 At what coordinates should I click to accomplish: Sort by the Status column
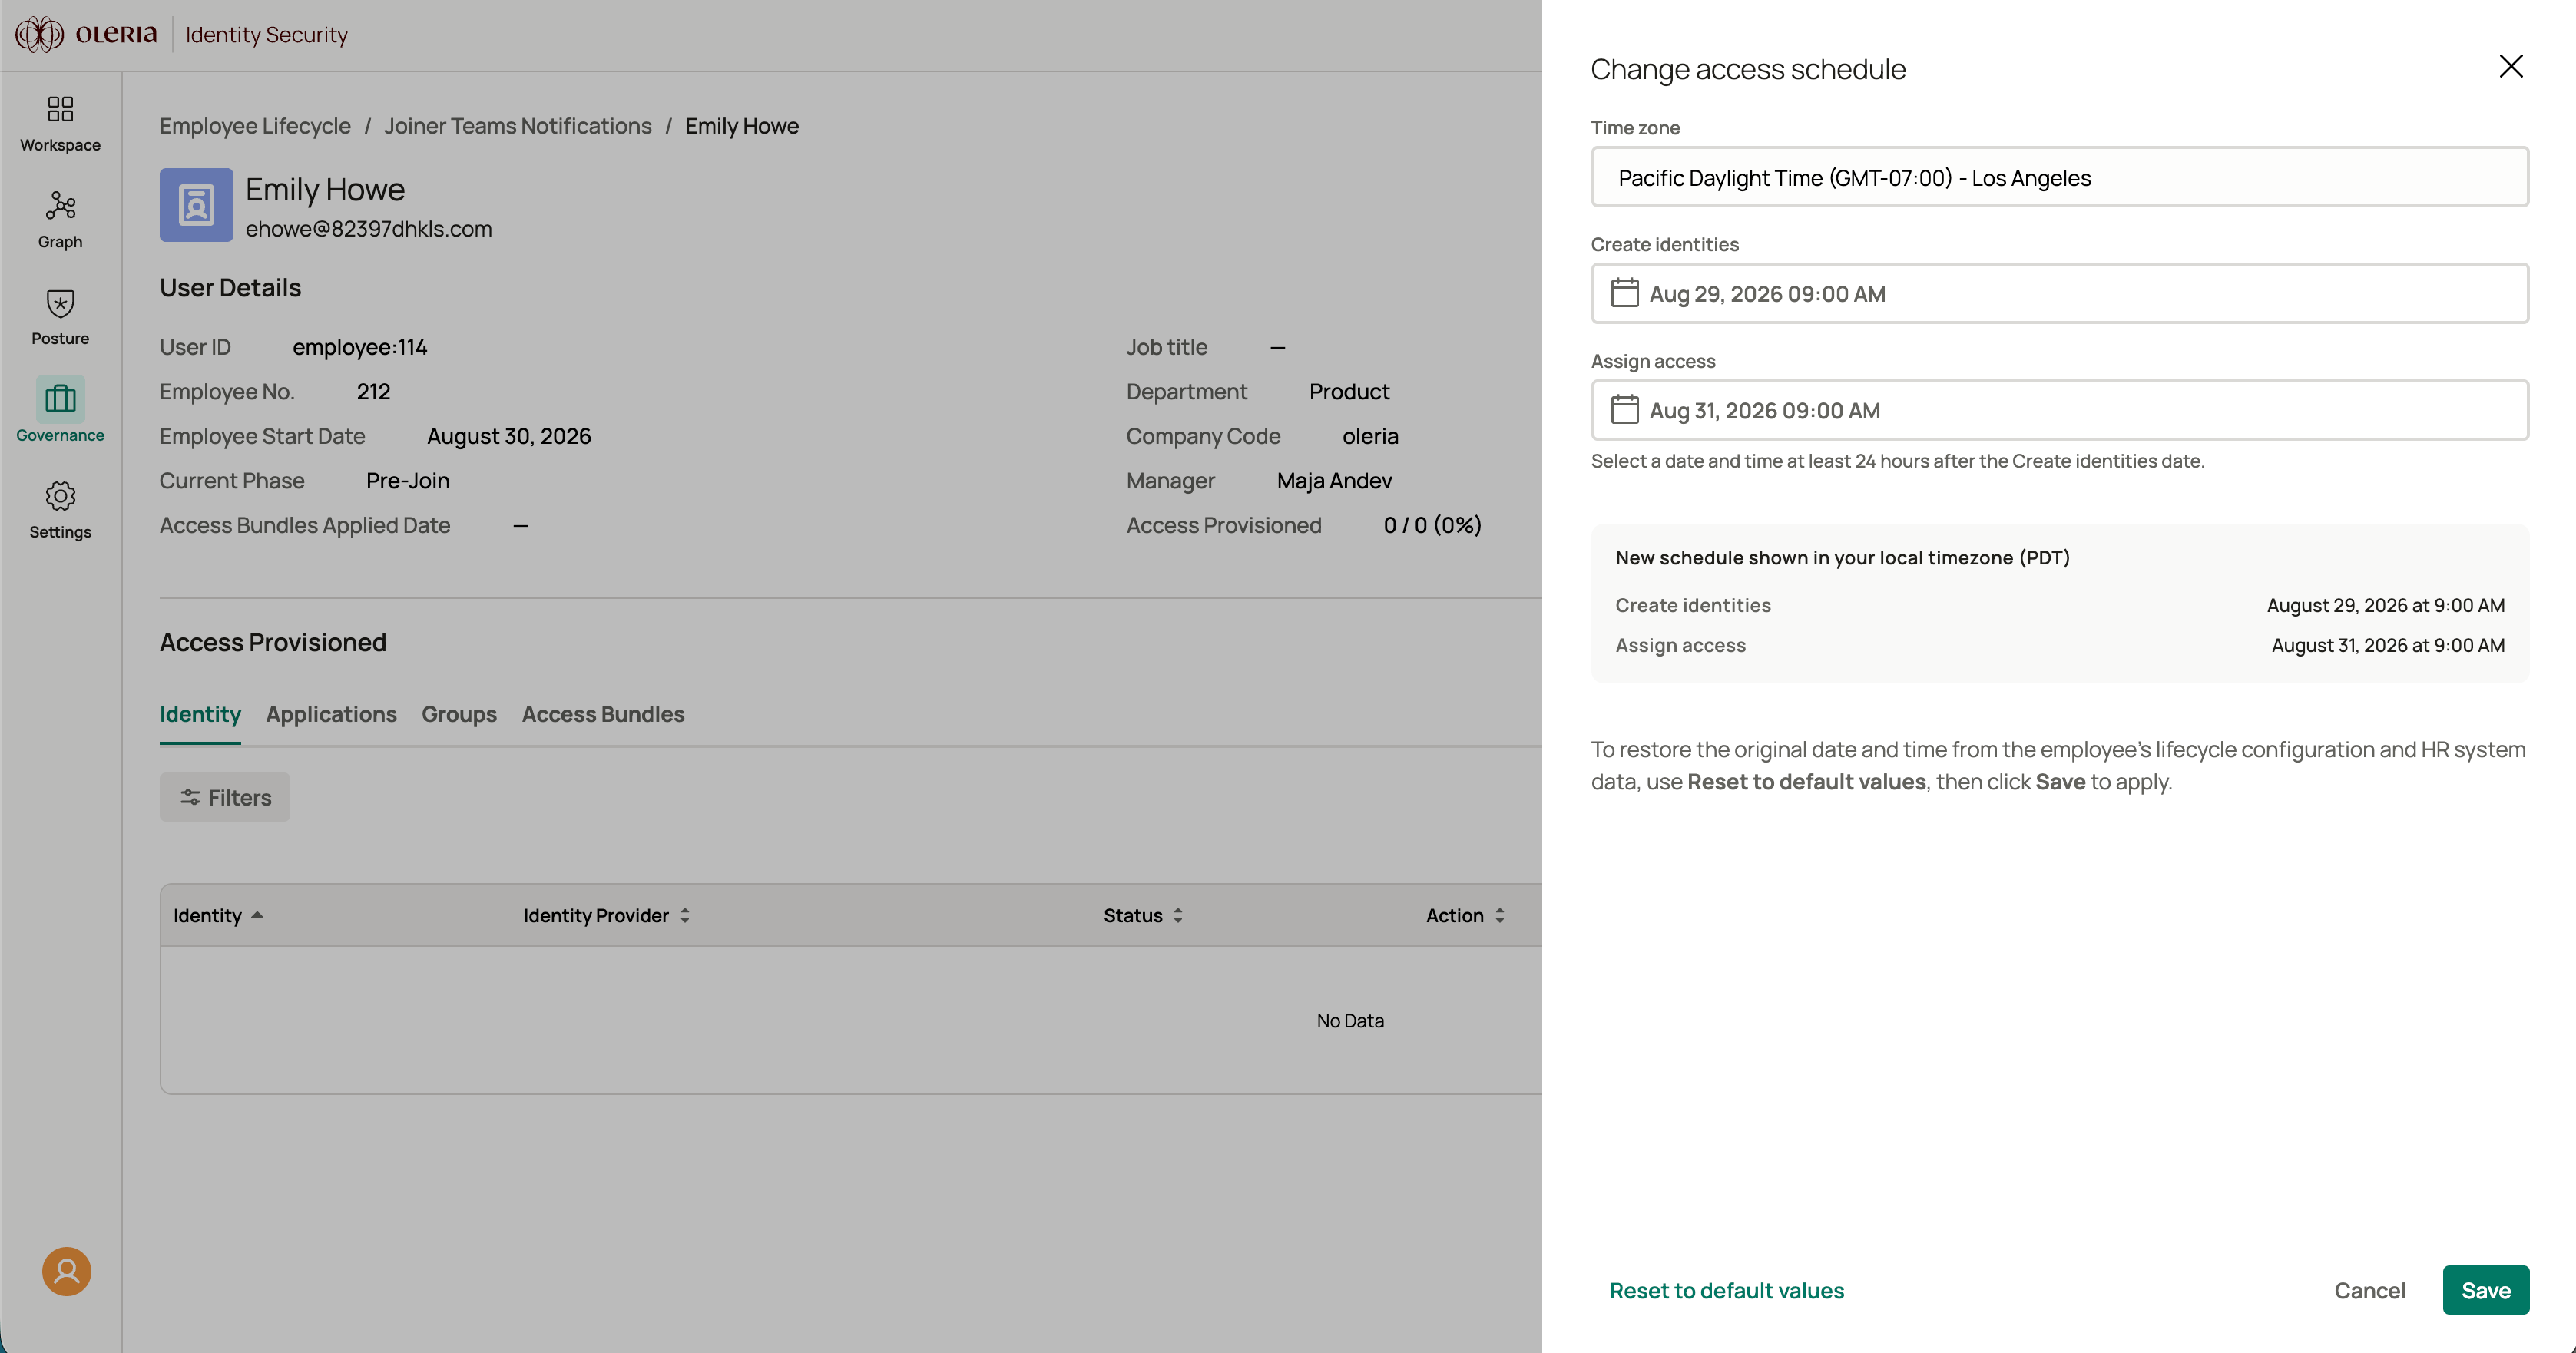(x=1143, y=915)
